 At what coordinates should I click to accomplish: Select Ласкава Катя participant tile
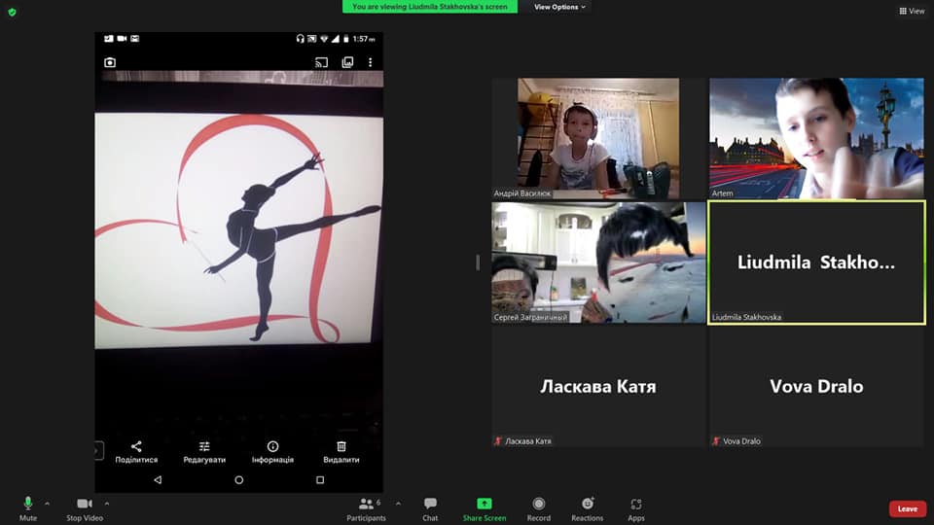(x=598, y=386)
